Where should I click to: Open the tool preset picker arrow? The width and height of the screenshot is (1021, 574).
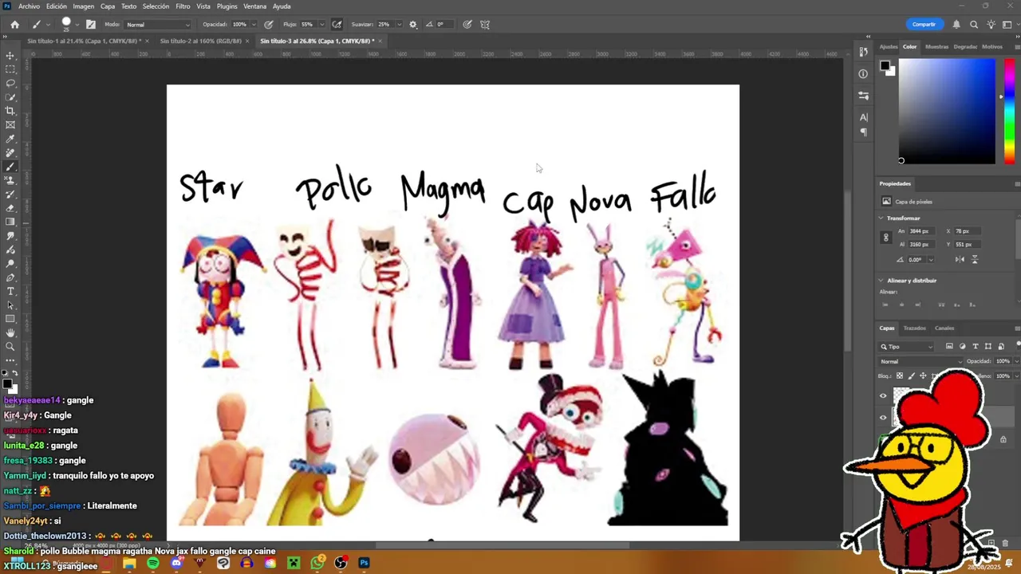click(x=48, y=24)
